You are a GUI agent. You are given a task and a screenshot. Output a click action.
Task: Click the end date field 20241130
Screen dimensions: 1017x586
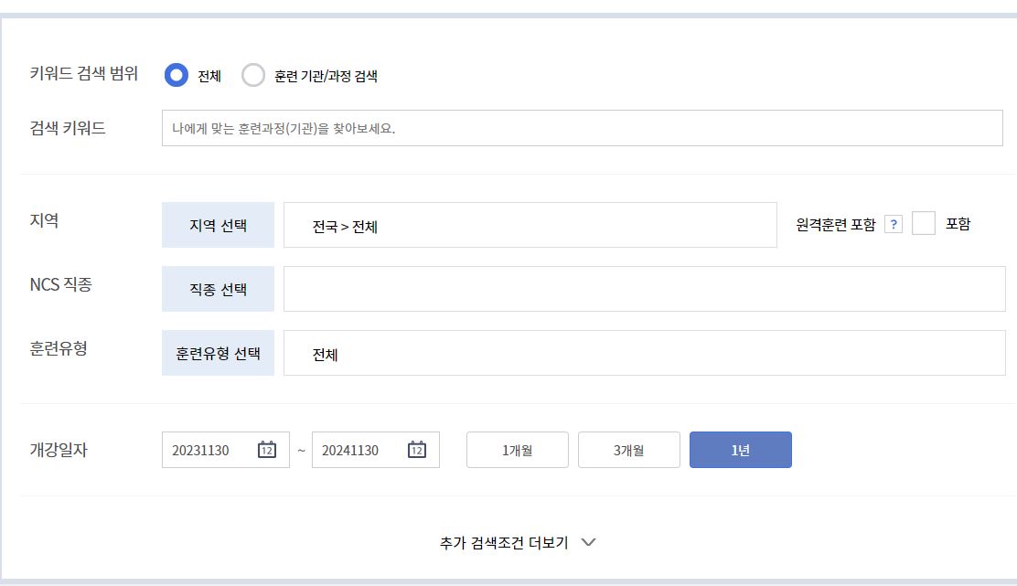[x=376, y=450]
